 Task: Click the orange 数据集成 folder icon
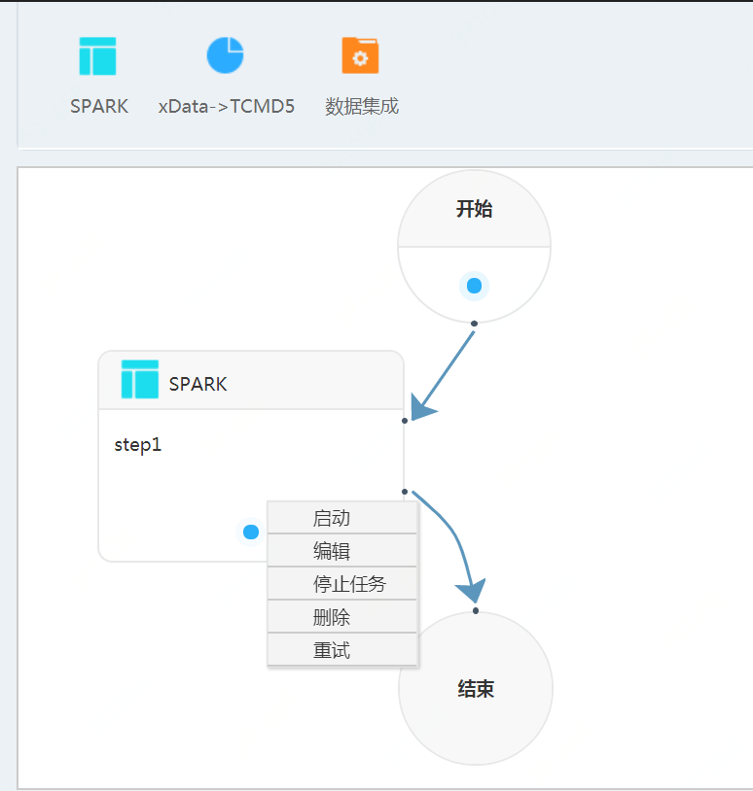click(360, 56)
